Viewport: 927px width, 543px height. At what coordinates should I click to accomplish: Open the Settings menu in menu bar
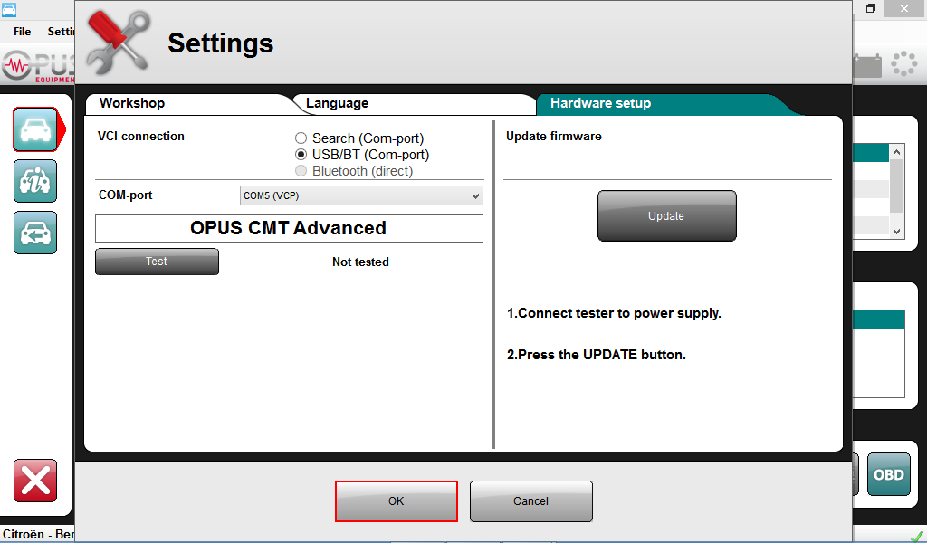(x=61, y=32)
